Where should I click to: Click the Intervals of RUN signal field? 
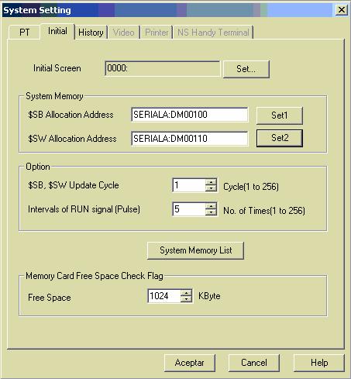coord(189,209)
